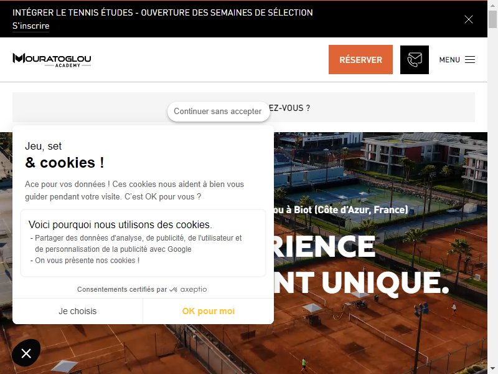Click the page vertical scrollbar thumb
Image resolution: width=498 pixels, height=374 pixels.
coord(492,19)
